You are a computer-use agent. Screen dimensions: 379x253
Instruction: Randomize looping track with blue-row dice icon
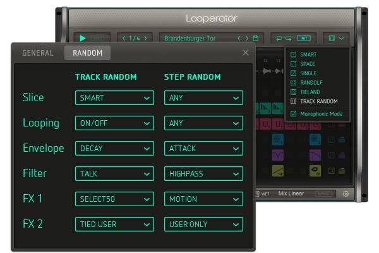tap(332, 140)
